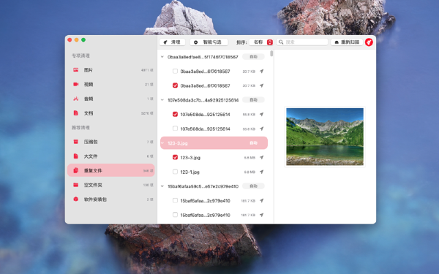Select the 0baa3a8edfae8...5f1746f7018567 group header text
Image resolution: width=439 pixels, height=274 pixels.
203,57
